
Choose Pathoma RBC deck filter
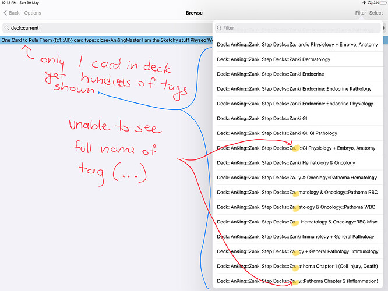298,193
